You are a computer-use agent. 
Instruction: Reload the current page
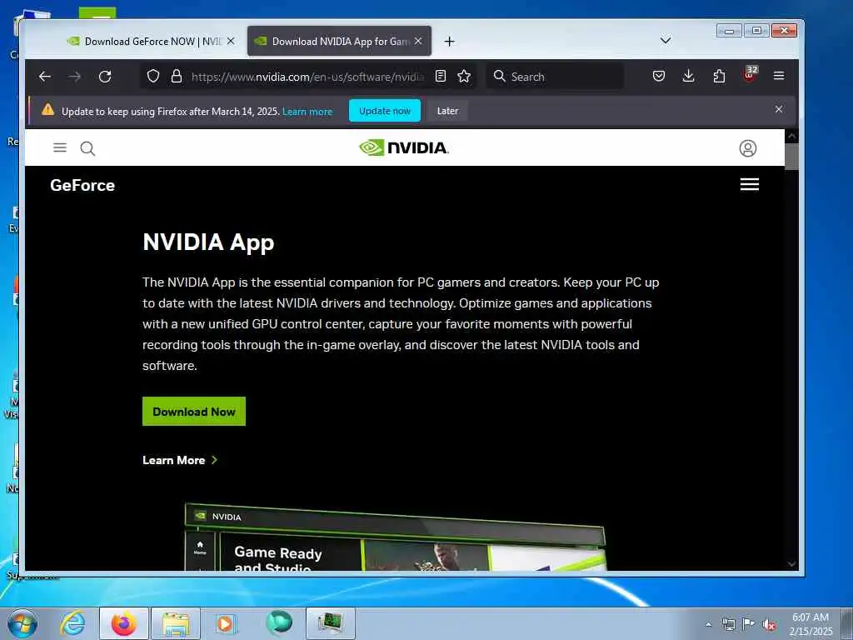pyautogui.click(x=105, y=77)
